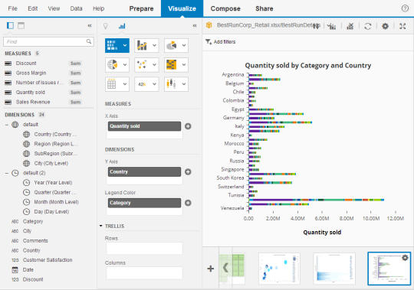The height and width of the screenshot is (290, 414).
Task: Open the pie chart type dropdown arrow
Action: 184,45
